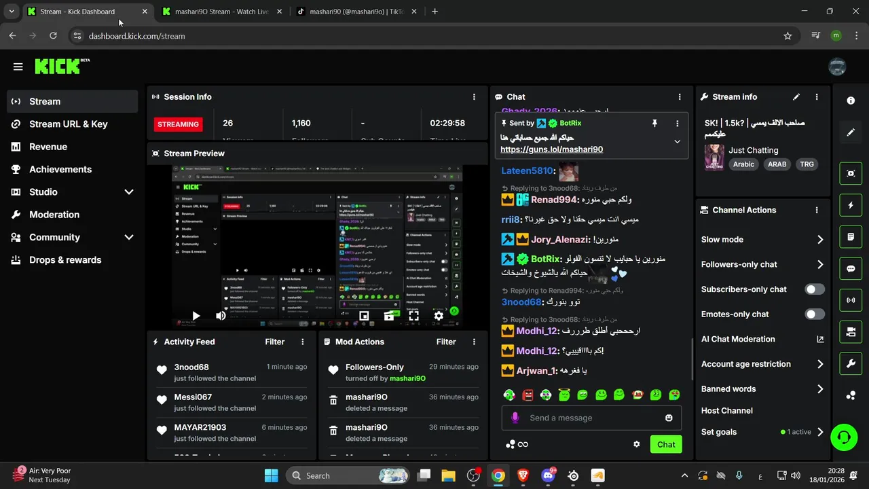Open Activity Feed three-dot menu

(303, 342)
